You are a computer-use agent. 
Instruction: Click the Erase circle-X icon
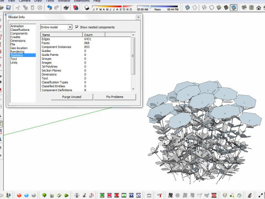[40, 8]
